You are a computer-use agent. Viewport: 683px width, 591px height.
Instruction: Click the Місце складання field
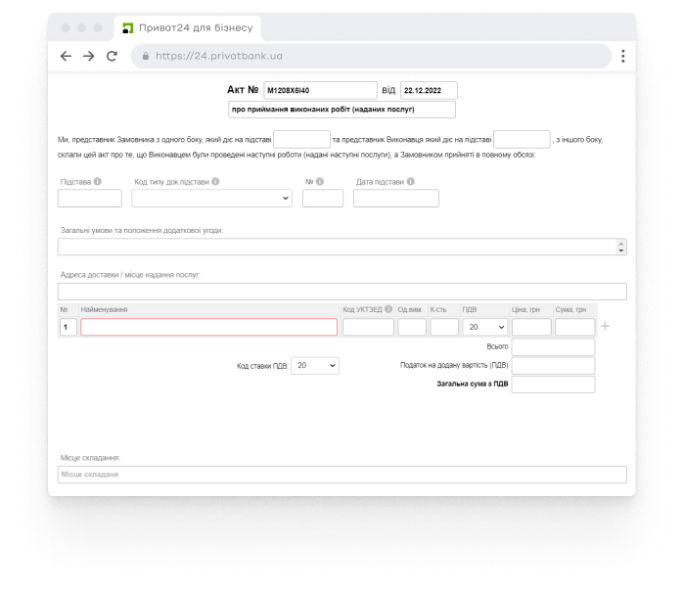pyautogui.click(x=341, y=475)
